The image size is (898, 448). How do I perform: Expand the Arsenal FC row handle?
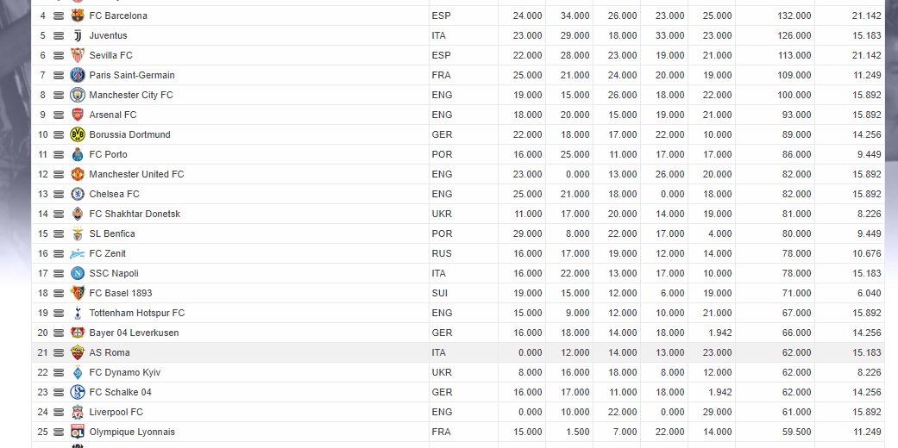pos(59,115)
